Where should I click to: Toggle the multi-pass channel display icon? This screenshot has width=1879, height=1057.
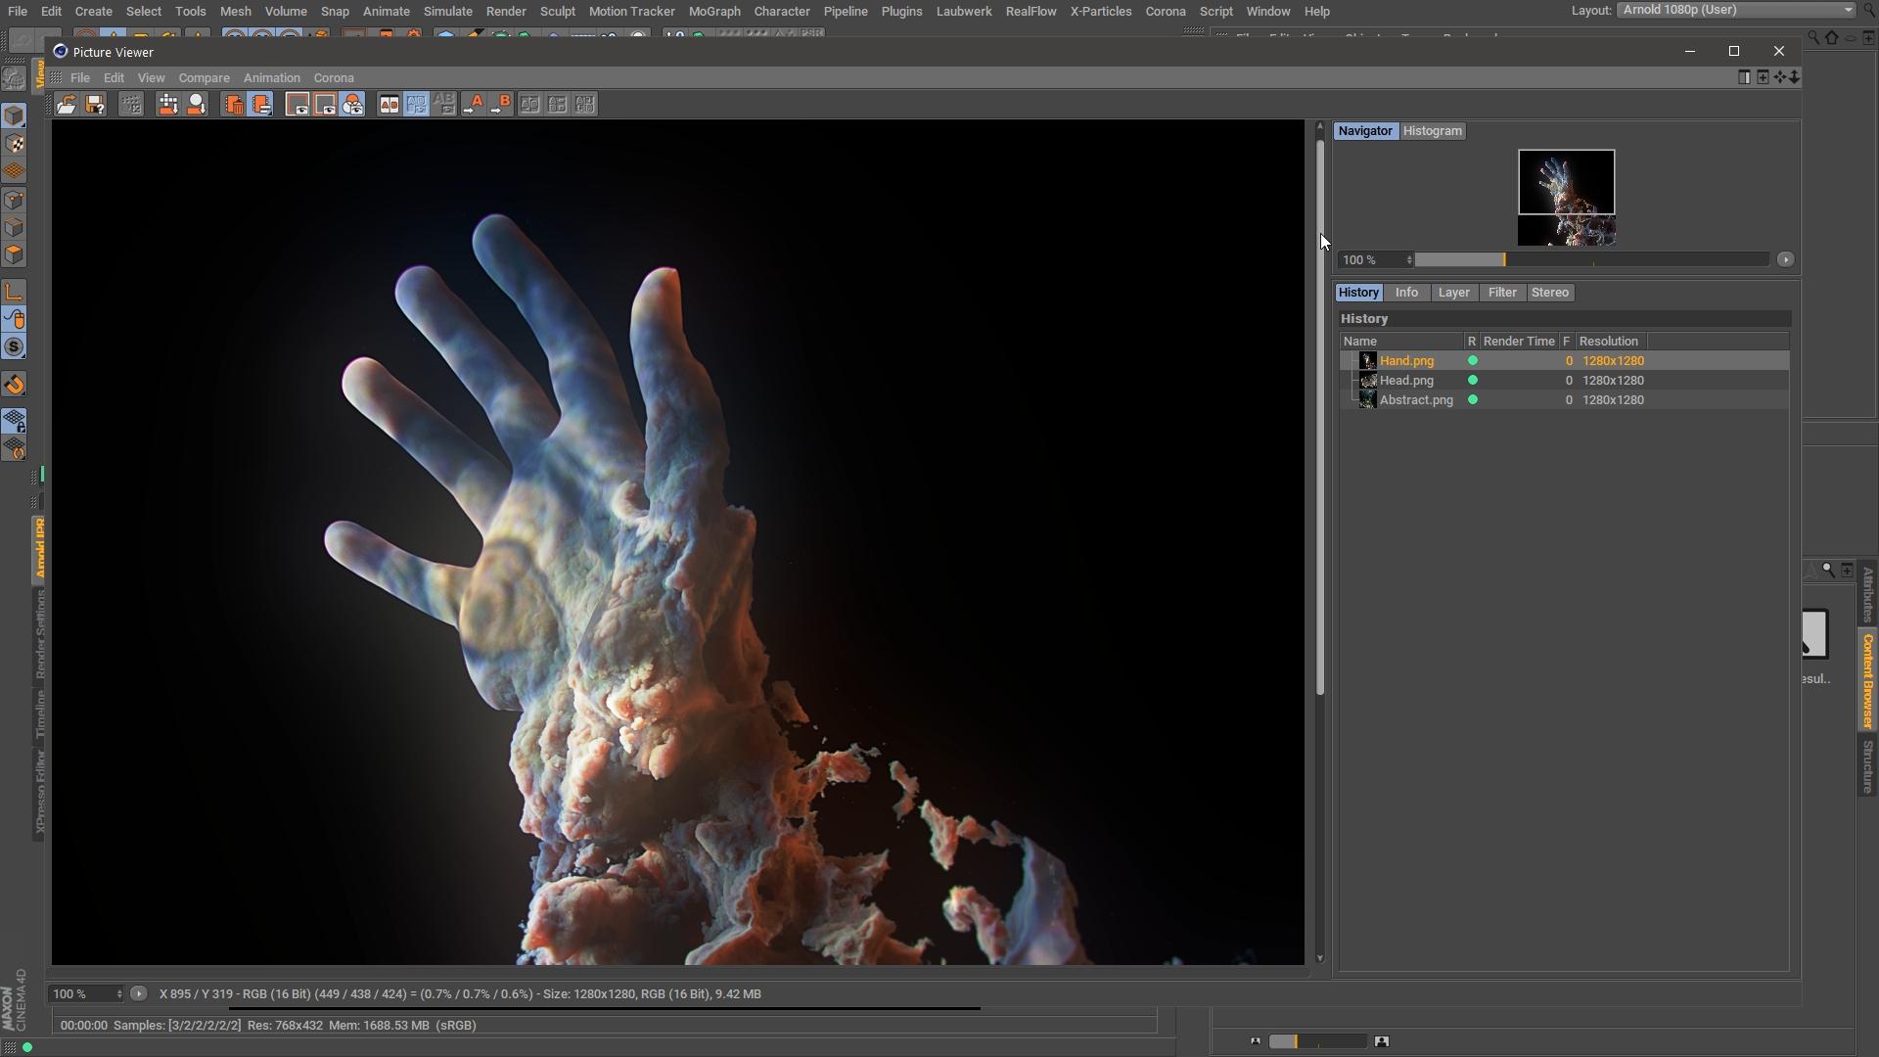point(353,105)
